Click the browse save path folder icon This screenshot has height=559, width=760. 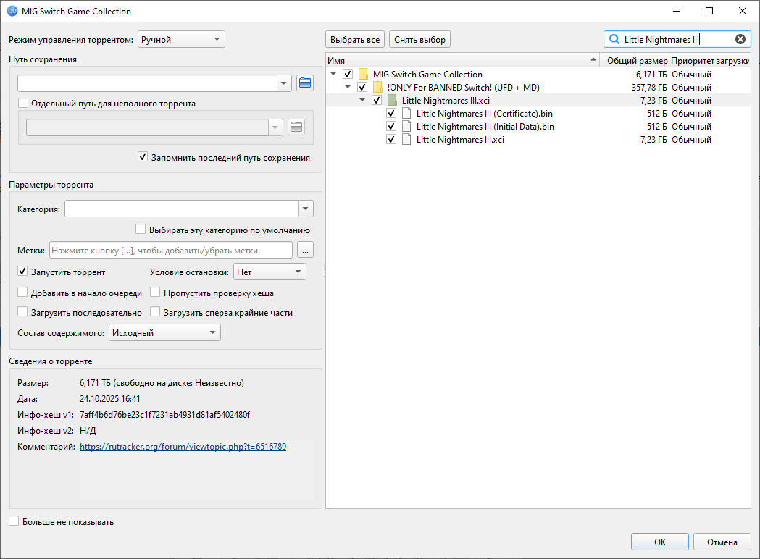[x=305, y=83]
